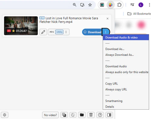Open the Chrome three-dot menu
Screen dimensions: 151x119
pyautogui.click(x=149, y=5)
